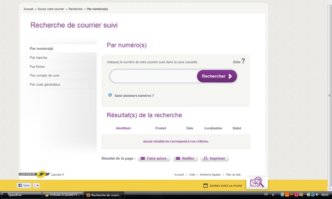Click Faire suivre button
Screen dimensions: 332x199
point(154,159)
